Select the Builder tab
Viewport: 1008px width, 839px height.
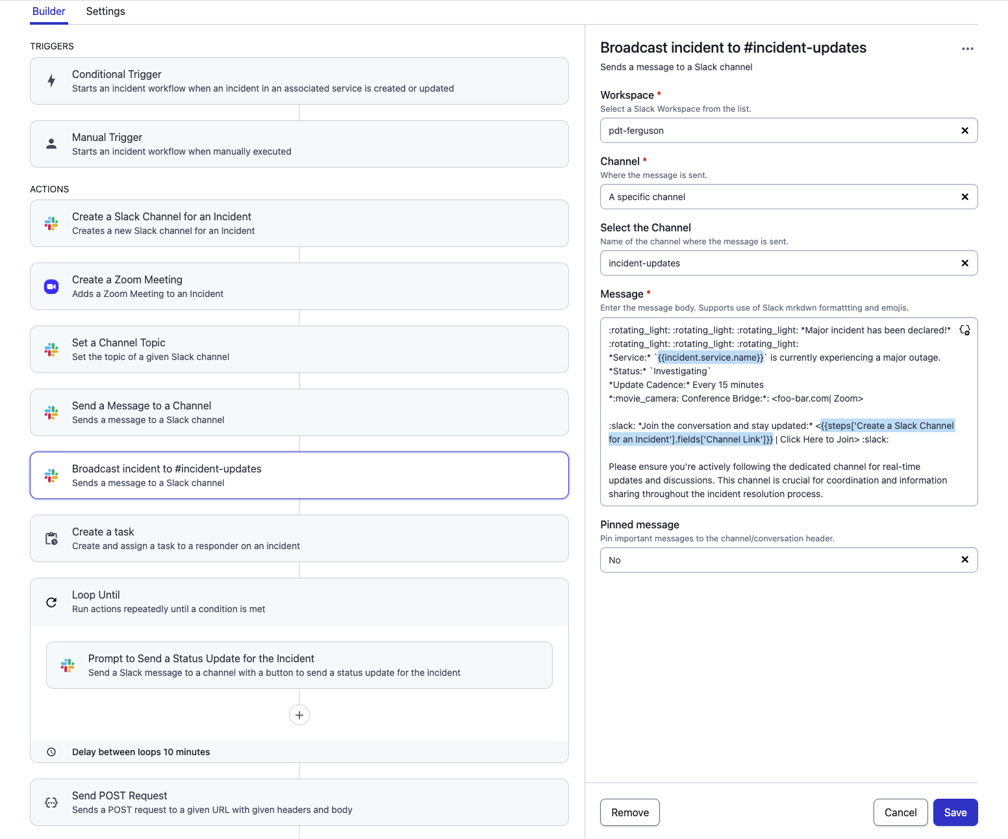click(x=49, y=12)
